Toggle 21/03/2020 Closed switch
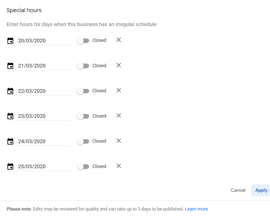 83,66
